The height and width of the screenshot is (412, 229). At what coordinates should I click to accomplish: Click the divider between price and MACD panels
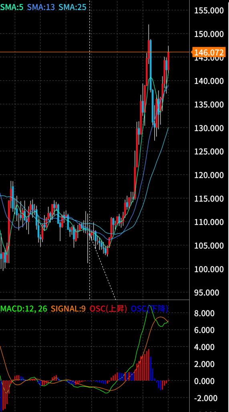[x=95, y=299]
